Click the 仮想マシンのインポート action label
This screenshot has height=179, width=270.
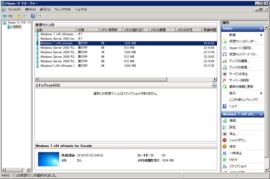click(243, 41)
